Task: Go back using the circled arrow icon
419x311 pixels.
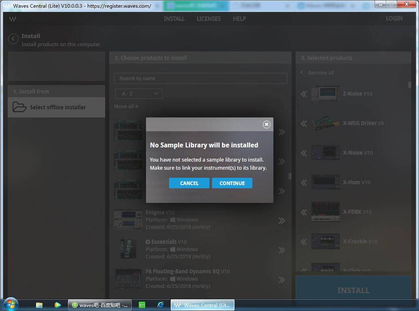Action: click(x=13, y=39)
